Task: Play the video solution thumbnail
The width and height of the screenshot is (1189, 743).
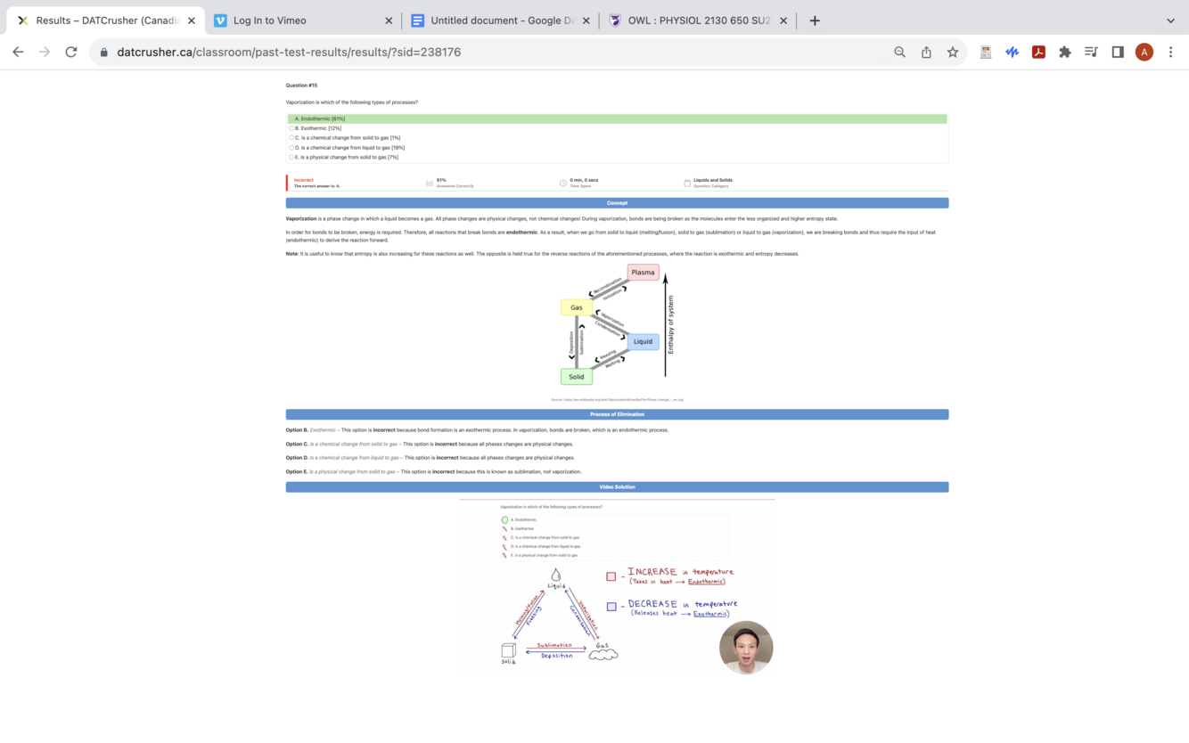Action: (617, 586)
